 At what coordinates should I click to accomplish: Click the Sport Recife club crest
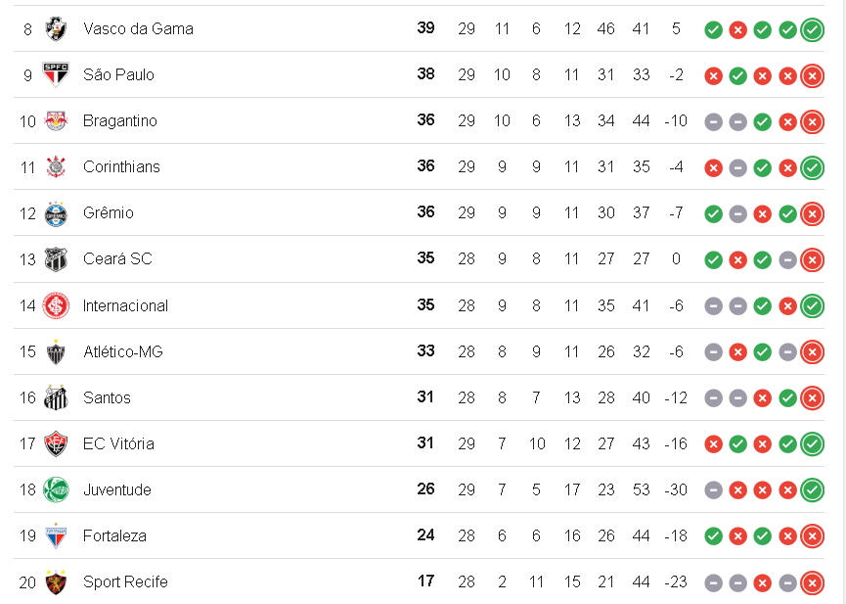pyautogui.click(x=56, y=582)
